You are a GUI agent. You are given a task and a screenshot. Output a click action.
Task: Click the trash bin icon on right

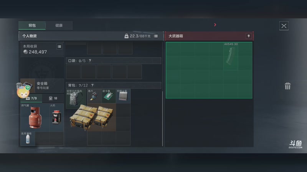click(x=287, y=86)
